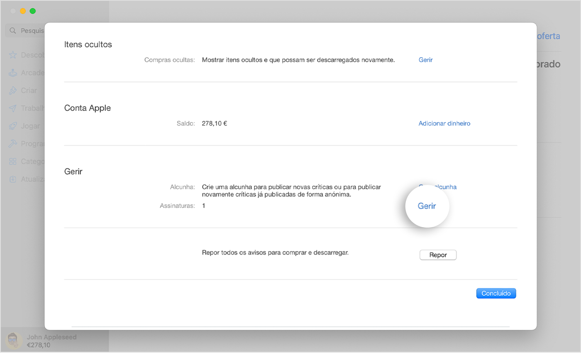Click the Programar hammer icon

click(13, 143)
